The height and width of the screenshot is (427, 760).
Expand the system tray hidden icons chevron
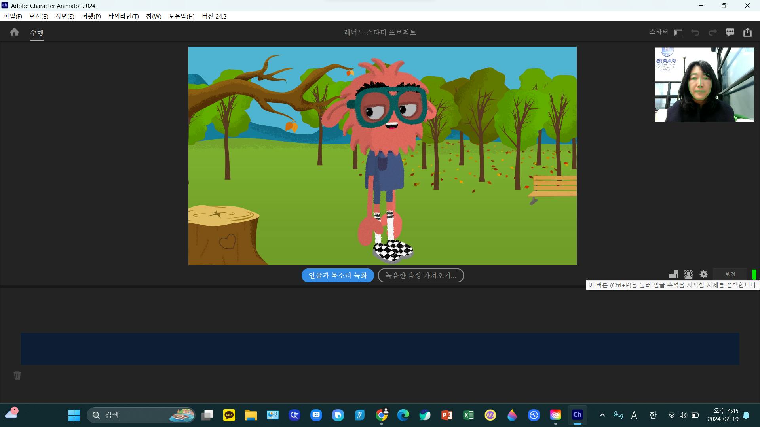click(602, 415)
